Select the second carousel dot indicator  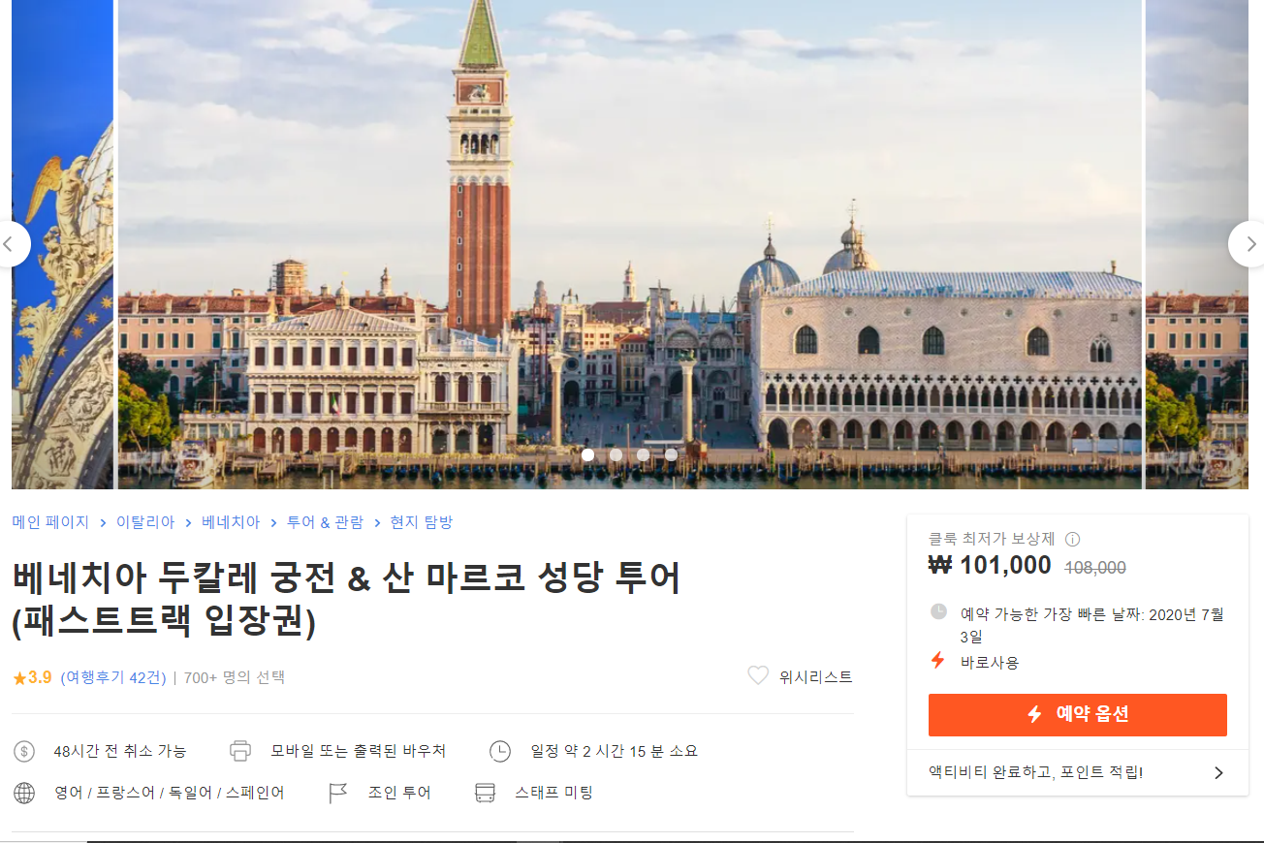pos(616,454)
